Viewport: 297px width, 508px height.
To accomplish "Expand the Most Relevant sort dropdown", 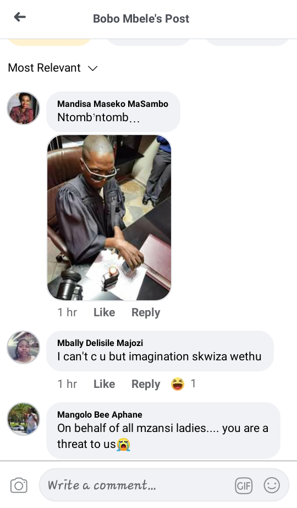I will coord(53,68).
